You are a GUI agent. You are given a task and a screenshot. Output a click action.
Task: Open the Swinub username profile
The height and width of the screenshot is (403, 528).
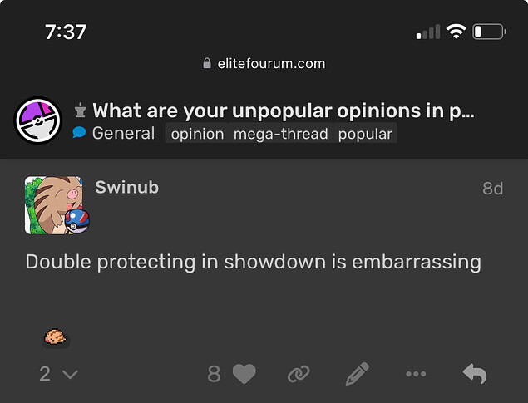[126, 187]
